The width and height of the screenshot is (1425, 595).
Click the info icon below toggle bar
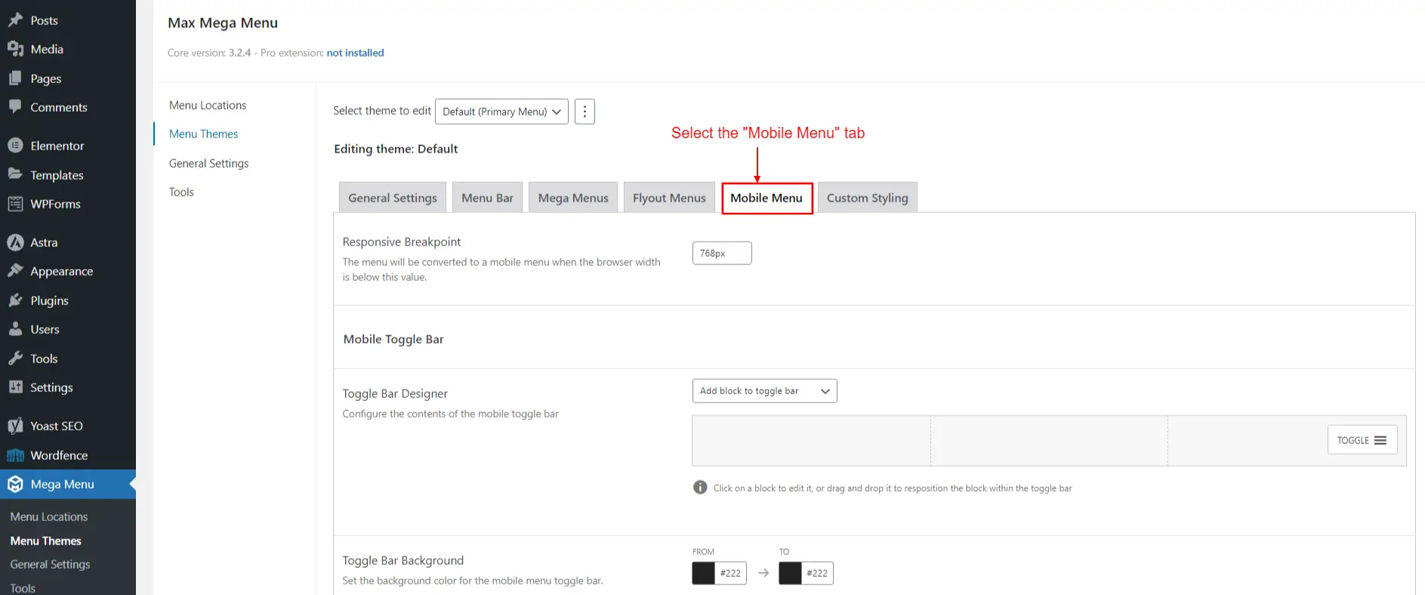tap(700, 487)
